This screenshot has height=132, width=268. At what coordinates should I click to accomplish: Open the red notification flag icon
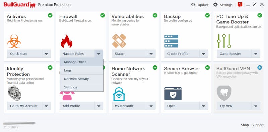click(240, 5)
